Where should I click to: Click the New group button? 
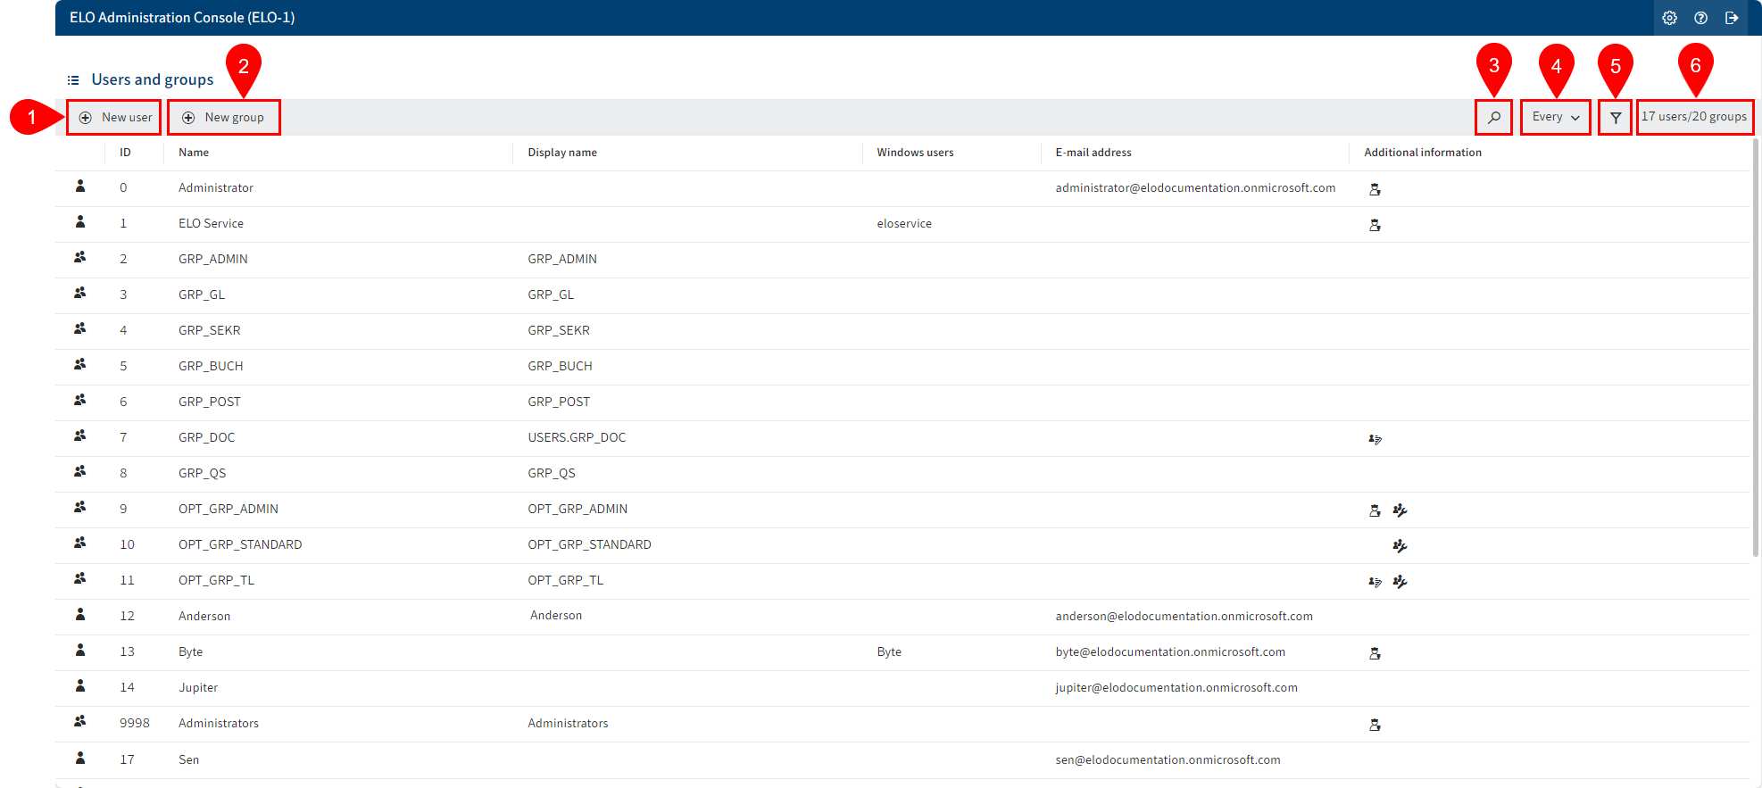click(x=224, y=117)
